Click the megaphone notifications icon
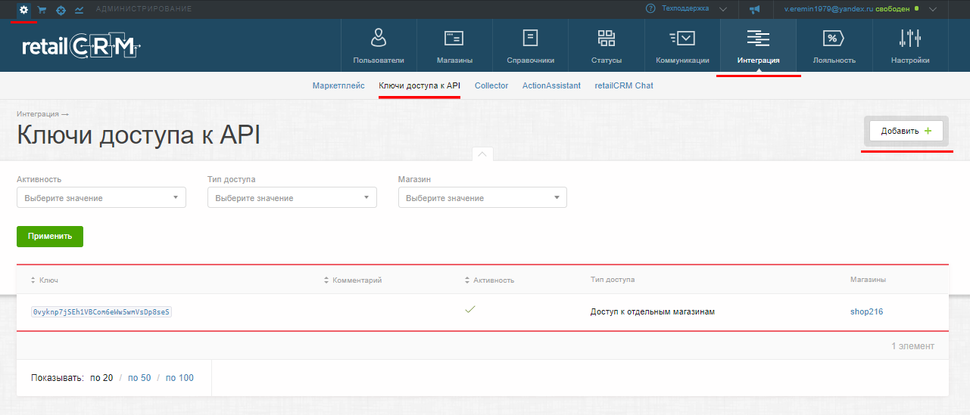 [x=754, y=9]
